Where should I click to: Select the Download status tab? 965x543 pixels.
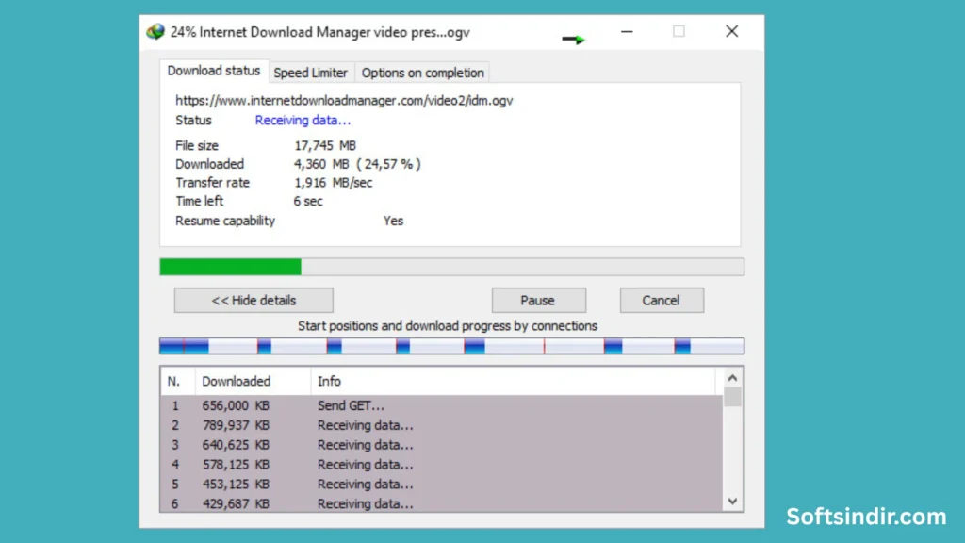213,71
